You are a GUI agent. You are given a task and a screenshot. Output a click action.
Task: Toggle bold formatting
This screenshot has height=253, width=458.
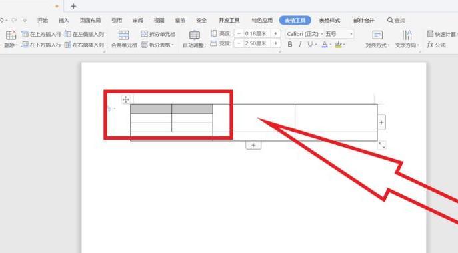(290, 45)
